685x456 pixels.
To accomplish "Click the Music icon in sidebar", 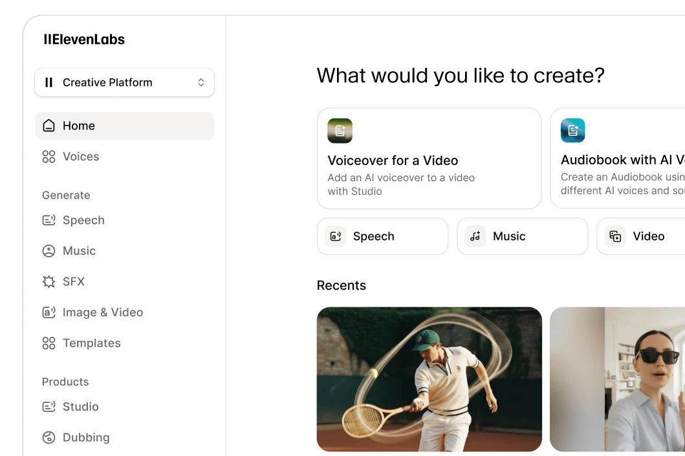I will coord(49,251).
